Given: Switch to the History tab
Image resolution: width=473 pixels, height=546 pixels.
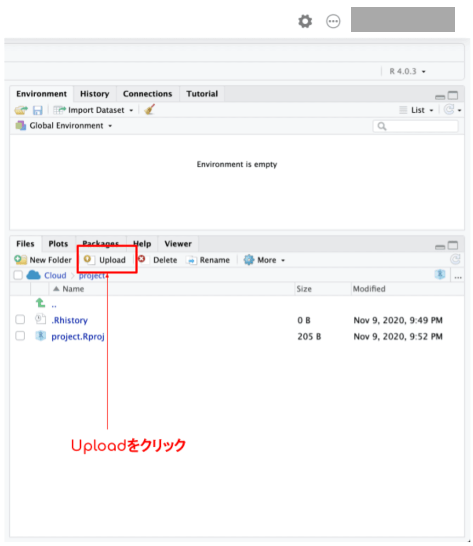Looking at the screenshot, I should 95,94.
